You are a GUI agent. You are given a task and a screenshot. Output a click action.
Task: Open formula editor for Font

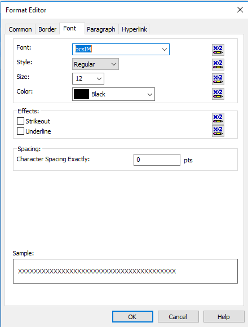[x=218, y=50]
